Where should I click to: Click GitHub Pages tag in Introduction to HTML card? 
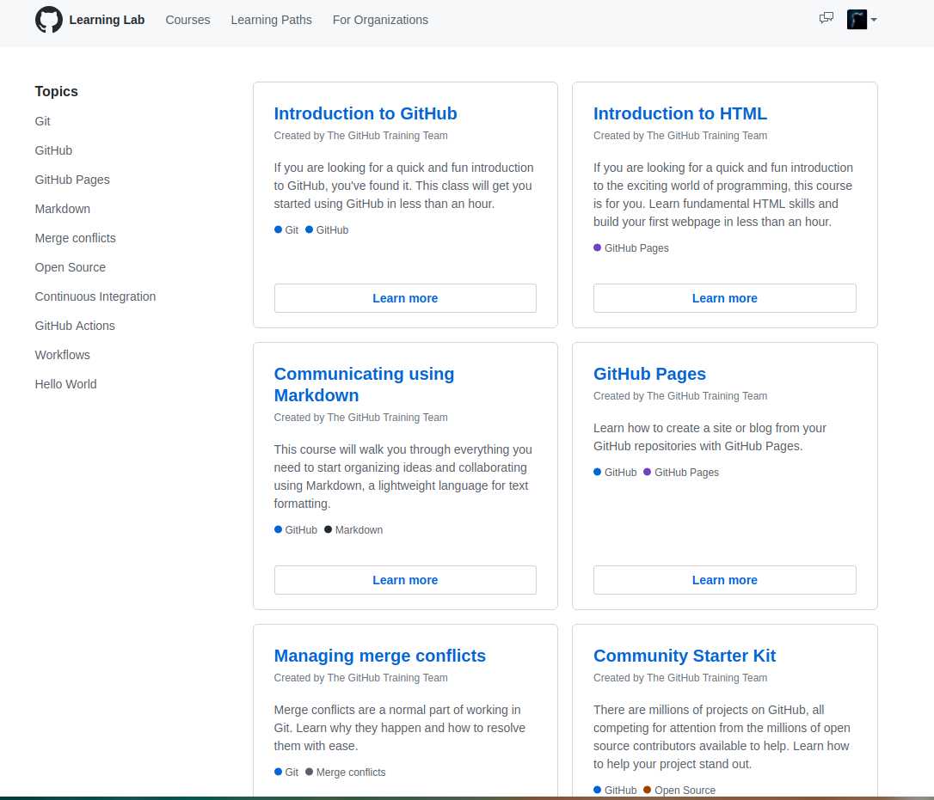(630, 247)
